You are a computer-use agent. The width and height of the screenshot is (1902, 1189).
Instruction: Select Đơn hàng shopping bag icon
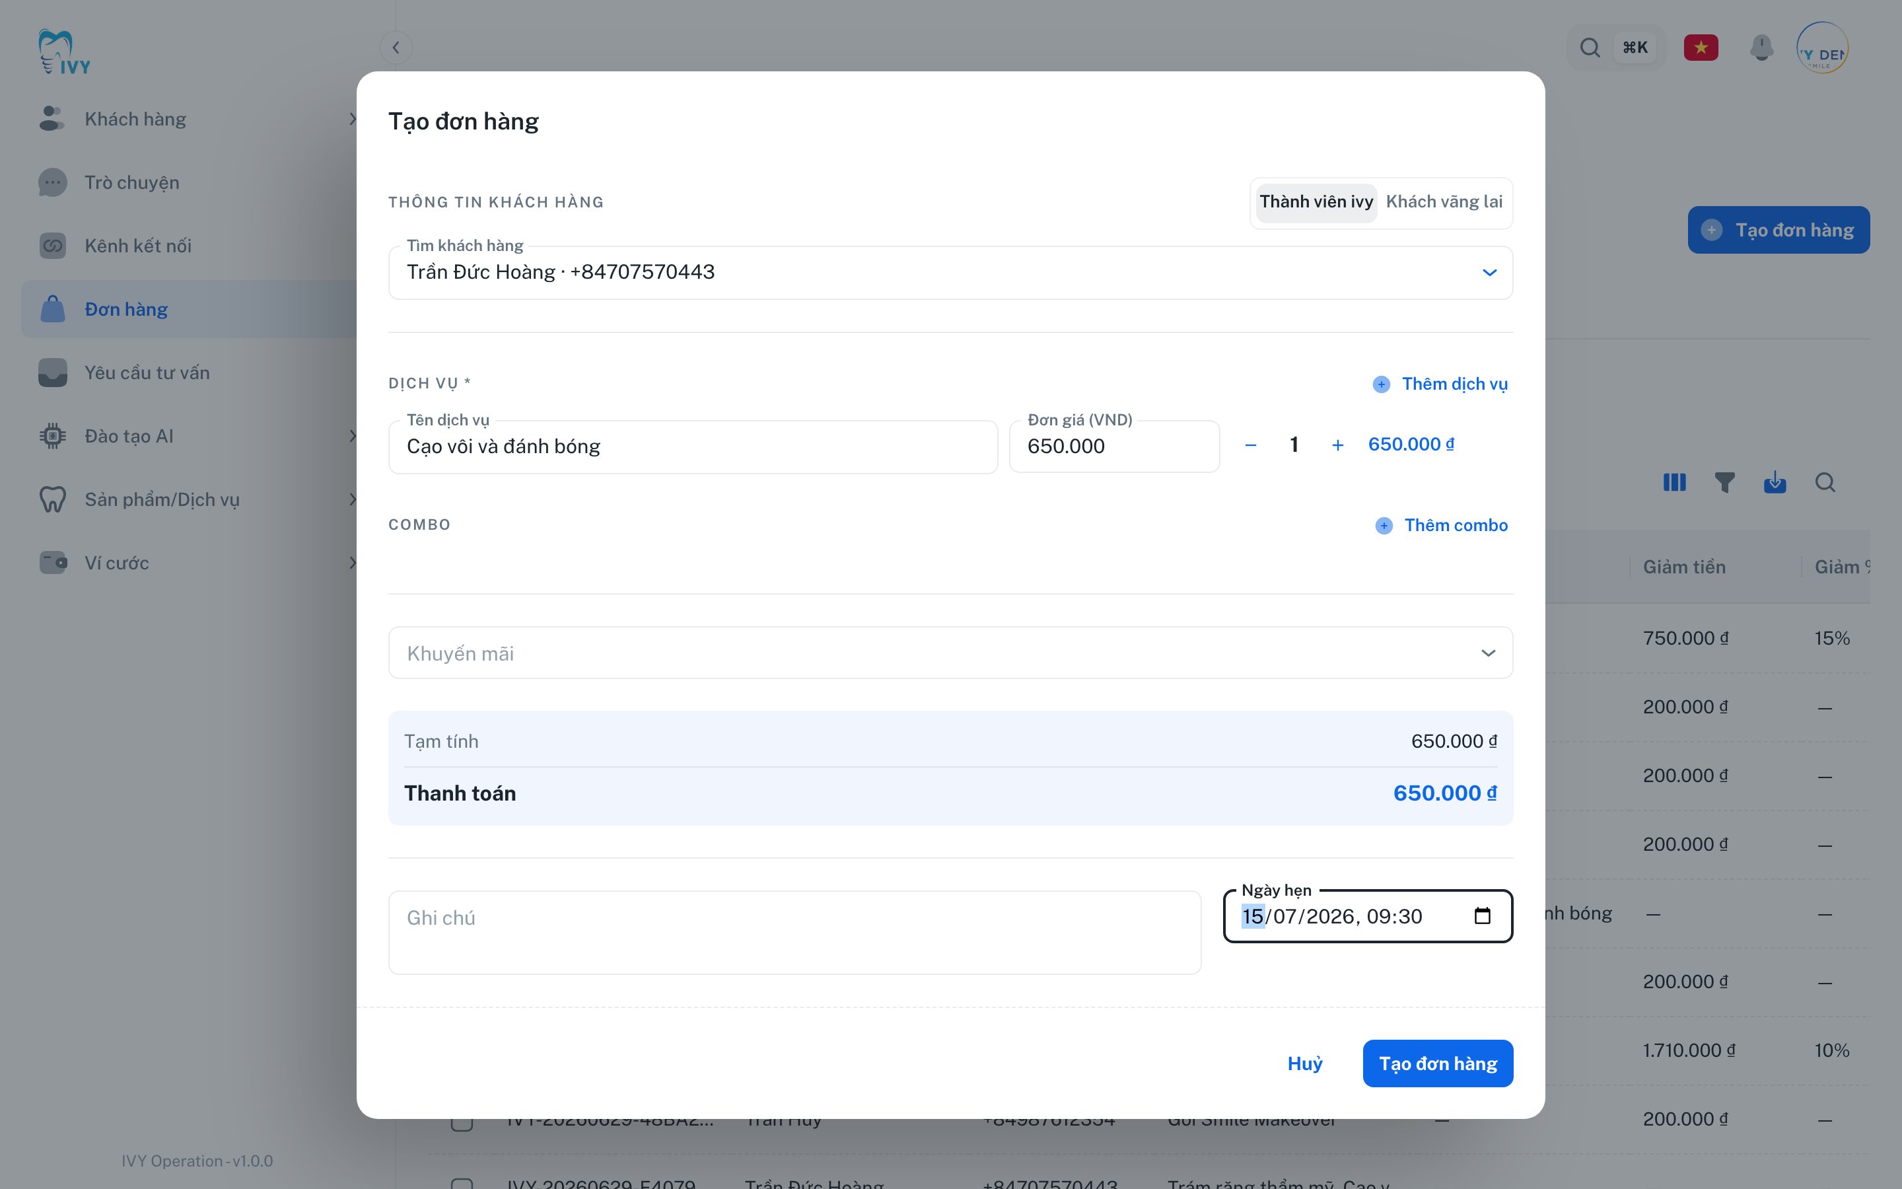coord(52,309)
